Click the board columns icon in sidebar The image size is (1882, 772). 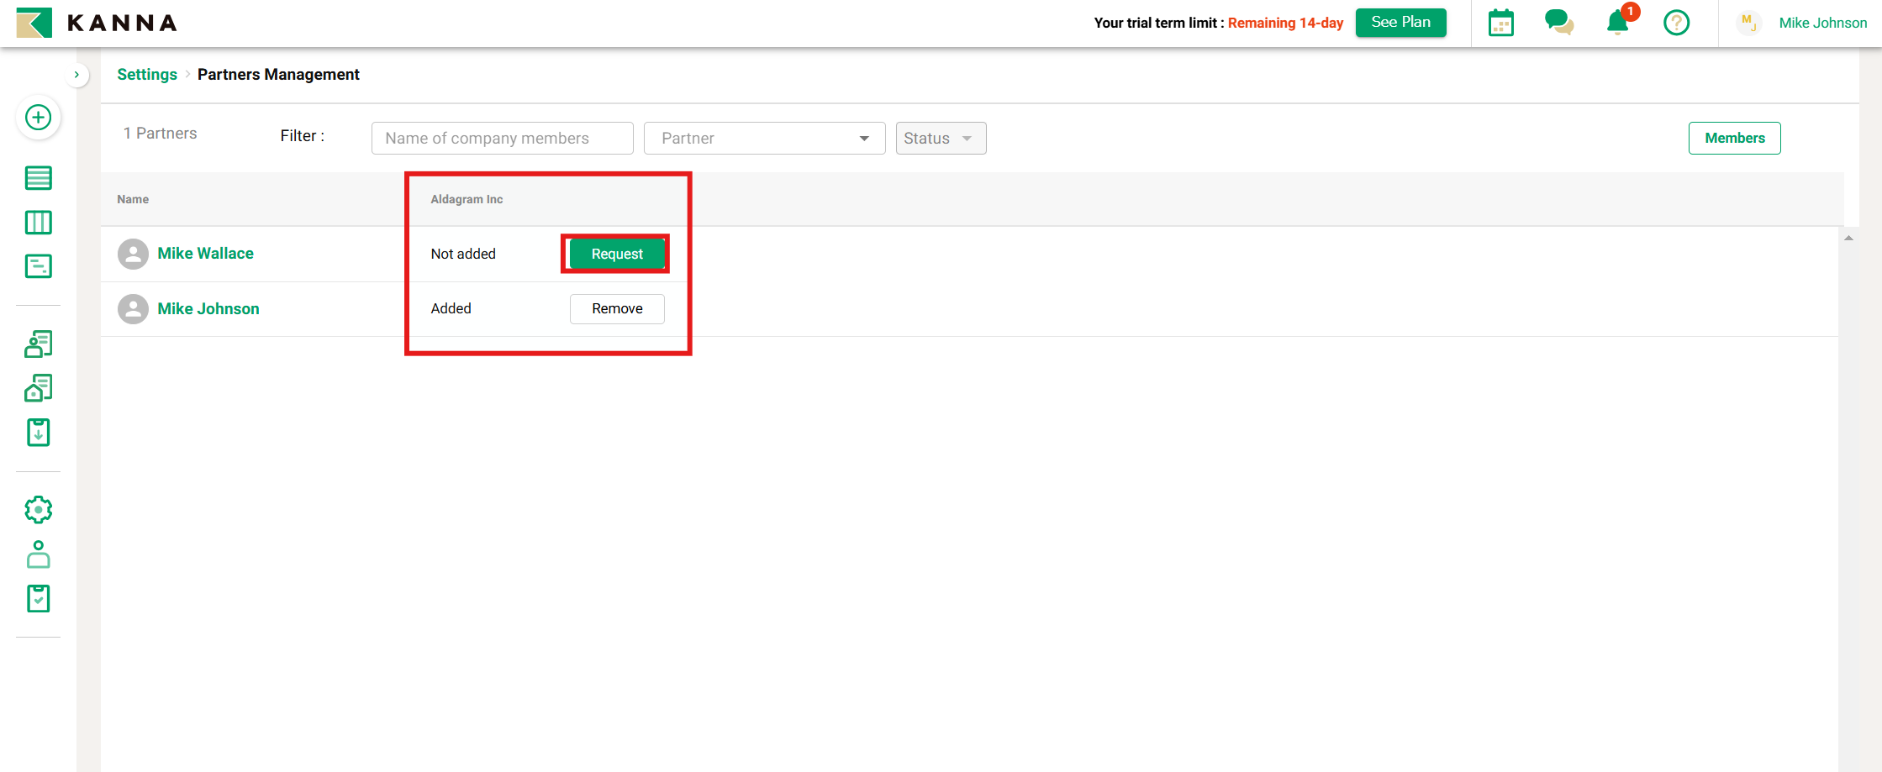(38, 223)
